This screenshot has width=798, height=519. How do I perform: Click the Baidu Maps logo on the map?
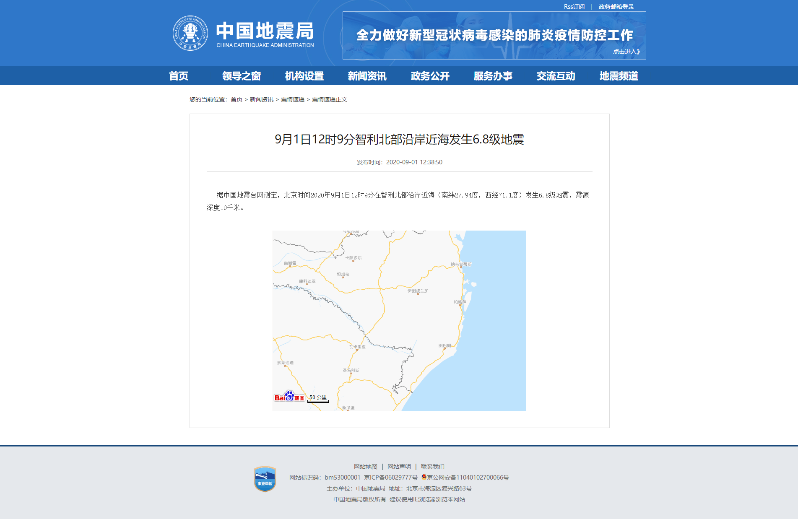289,396
